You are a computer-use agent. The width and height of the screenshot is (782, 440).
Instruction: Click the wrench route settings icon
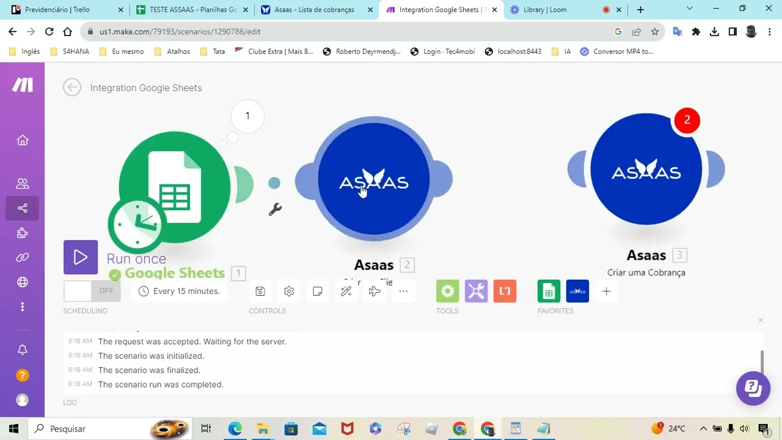pyautogui.click(x=275, y=210)
